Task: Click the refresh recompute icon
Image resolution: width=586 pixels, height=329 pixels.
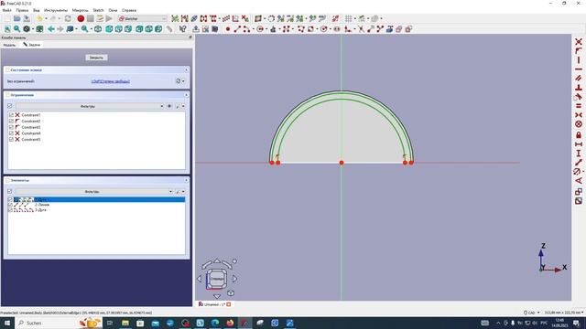Action: click(68, 18)
